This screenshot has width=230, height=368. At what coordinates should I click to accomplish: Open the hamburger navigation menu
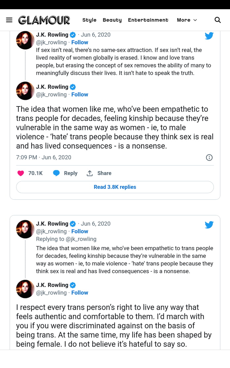pyautogui.click(x=9, y=20)
